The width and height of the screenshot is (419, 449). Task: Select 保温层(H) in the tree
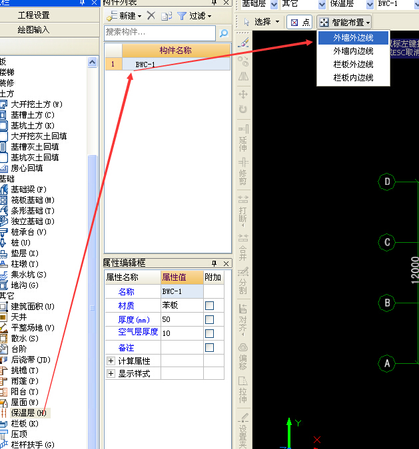[x=28, y=412]
